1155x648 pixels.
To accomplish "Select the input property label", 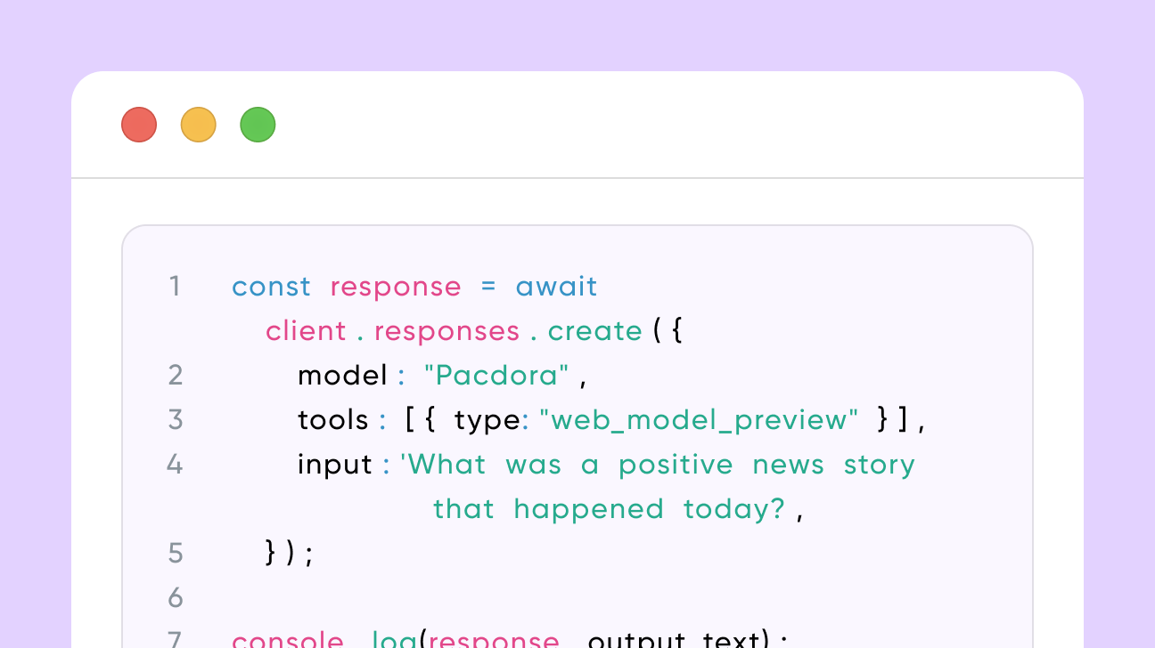I will point(334,464).
